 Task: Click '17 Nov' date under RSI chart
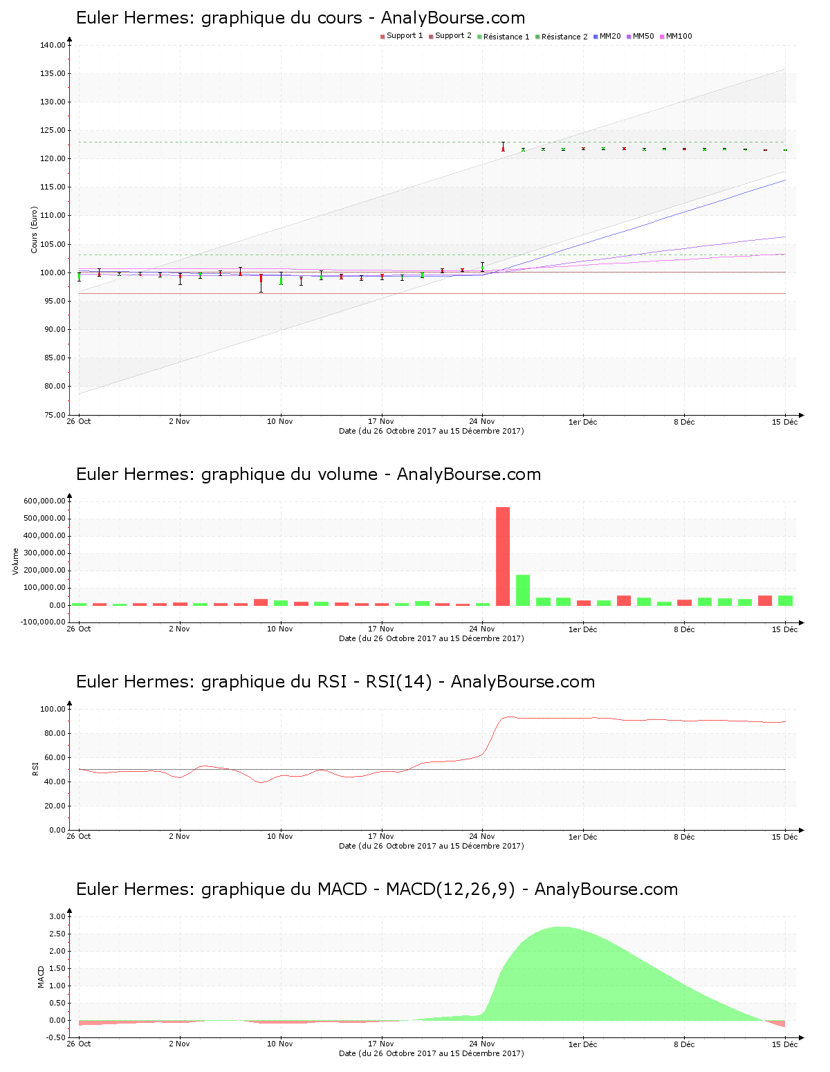[381, 837]
